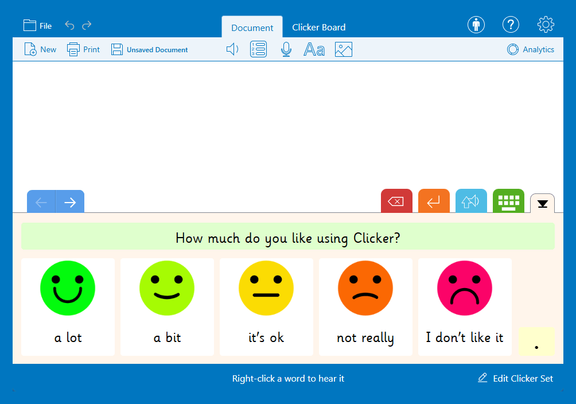This screenshot has width=576, height=404.
Task: Open the File menu
Action: tap(37, 26)
